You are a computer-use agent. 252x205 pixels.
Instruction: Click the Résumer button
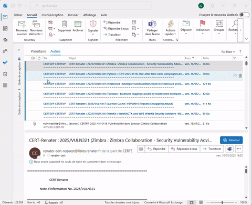tap(232, 140)
